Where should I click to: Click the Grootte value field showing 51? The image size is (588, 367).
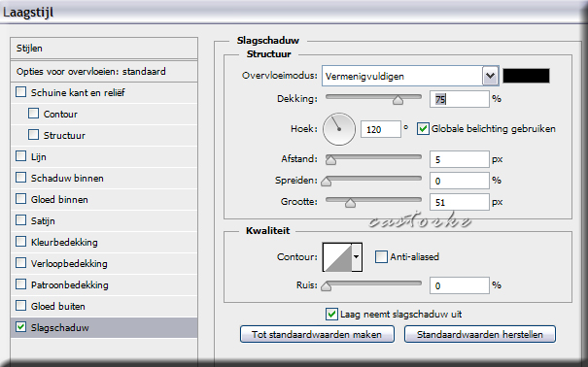460,202
